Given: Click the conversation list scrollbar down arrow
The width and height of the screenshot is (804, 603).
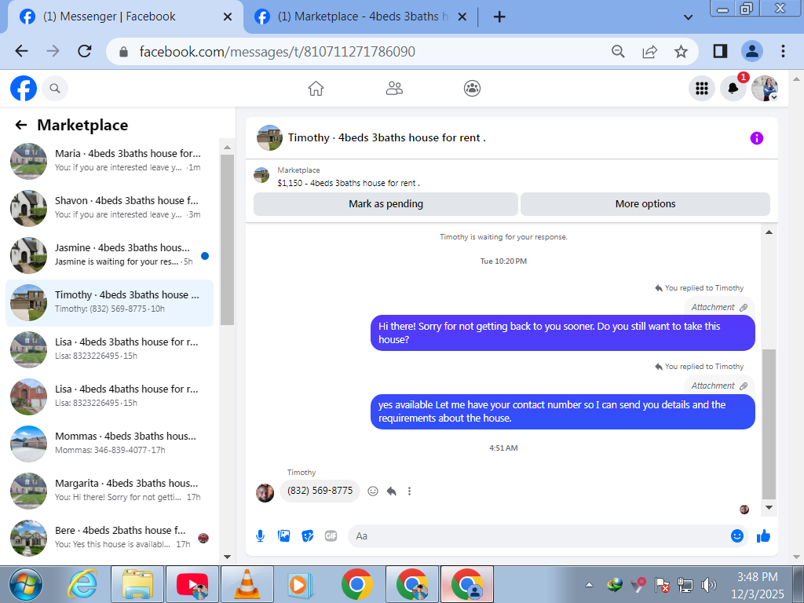Looking at the screenshot, I should (x=227, y=557).
